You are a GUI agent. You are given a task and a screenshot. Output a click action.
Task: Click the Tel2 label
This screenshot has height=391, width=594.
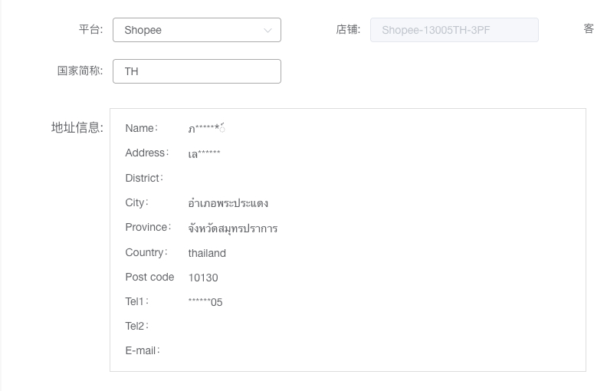136,326
